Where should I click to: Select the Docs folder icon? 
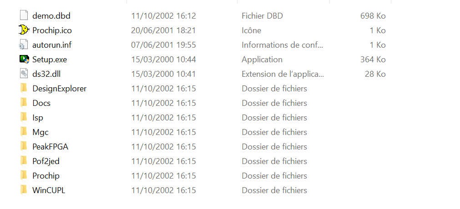click(24, 103)
